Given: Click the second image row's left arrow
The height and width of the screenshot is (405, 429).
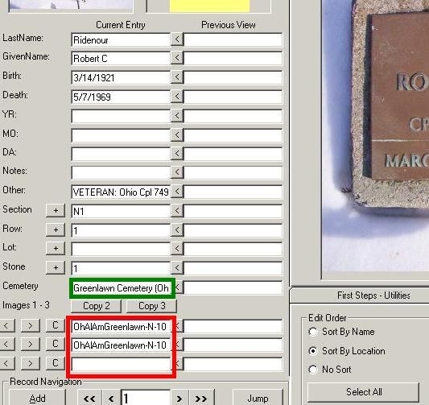Looking at the screenshot, I should (x=6, y=344).
